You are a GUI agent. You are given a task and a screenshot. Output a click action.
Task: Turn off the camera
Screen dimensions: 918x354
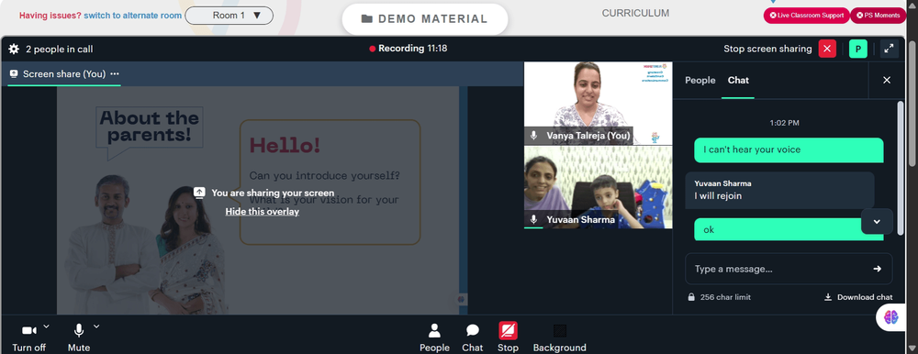tap(28, 337)
